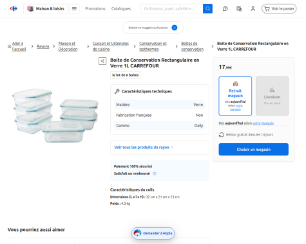Click the Hopla assistant avatar icon

(137, 233)
